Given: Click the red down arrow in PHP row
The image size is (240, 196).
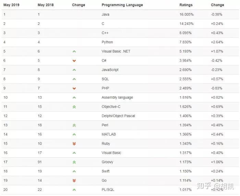Looking at the screenshot, I should 74,88.
